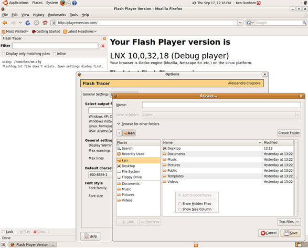
Task: Click the magnifier icon in the Google search box
Action: pos(304,23)
